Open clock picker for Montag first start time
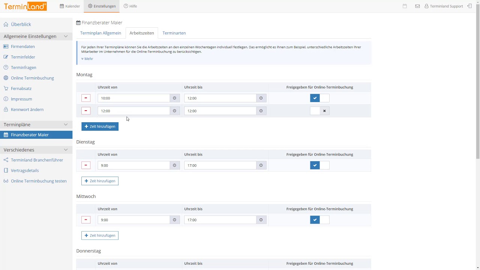480x270 pixels. point(174,98)
